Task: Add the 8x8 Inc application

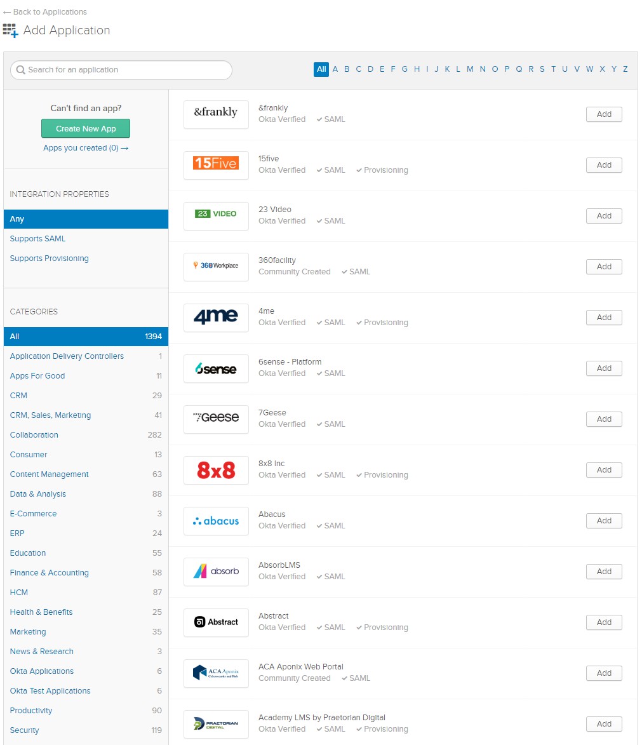Action: click(x=603, y=470)
